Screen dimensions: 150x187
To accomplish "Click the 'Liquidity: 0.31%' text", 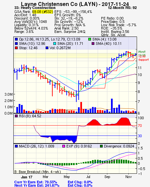I will click(26, 25).
